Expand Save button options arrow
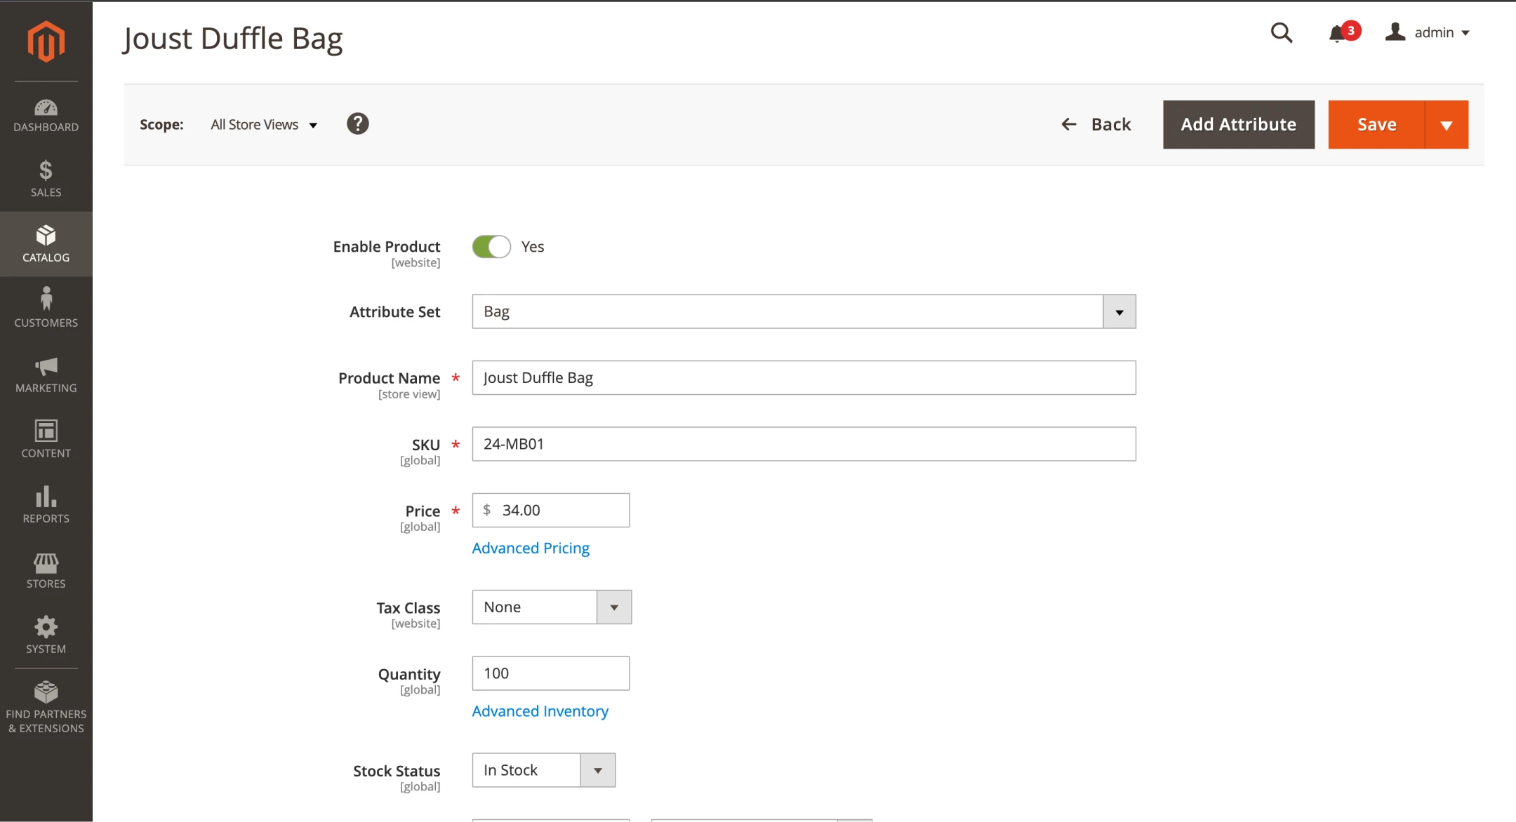The width and height of the screenshot is (1516, 822). click(x=1447, y=125)
